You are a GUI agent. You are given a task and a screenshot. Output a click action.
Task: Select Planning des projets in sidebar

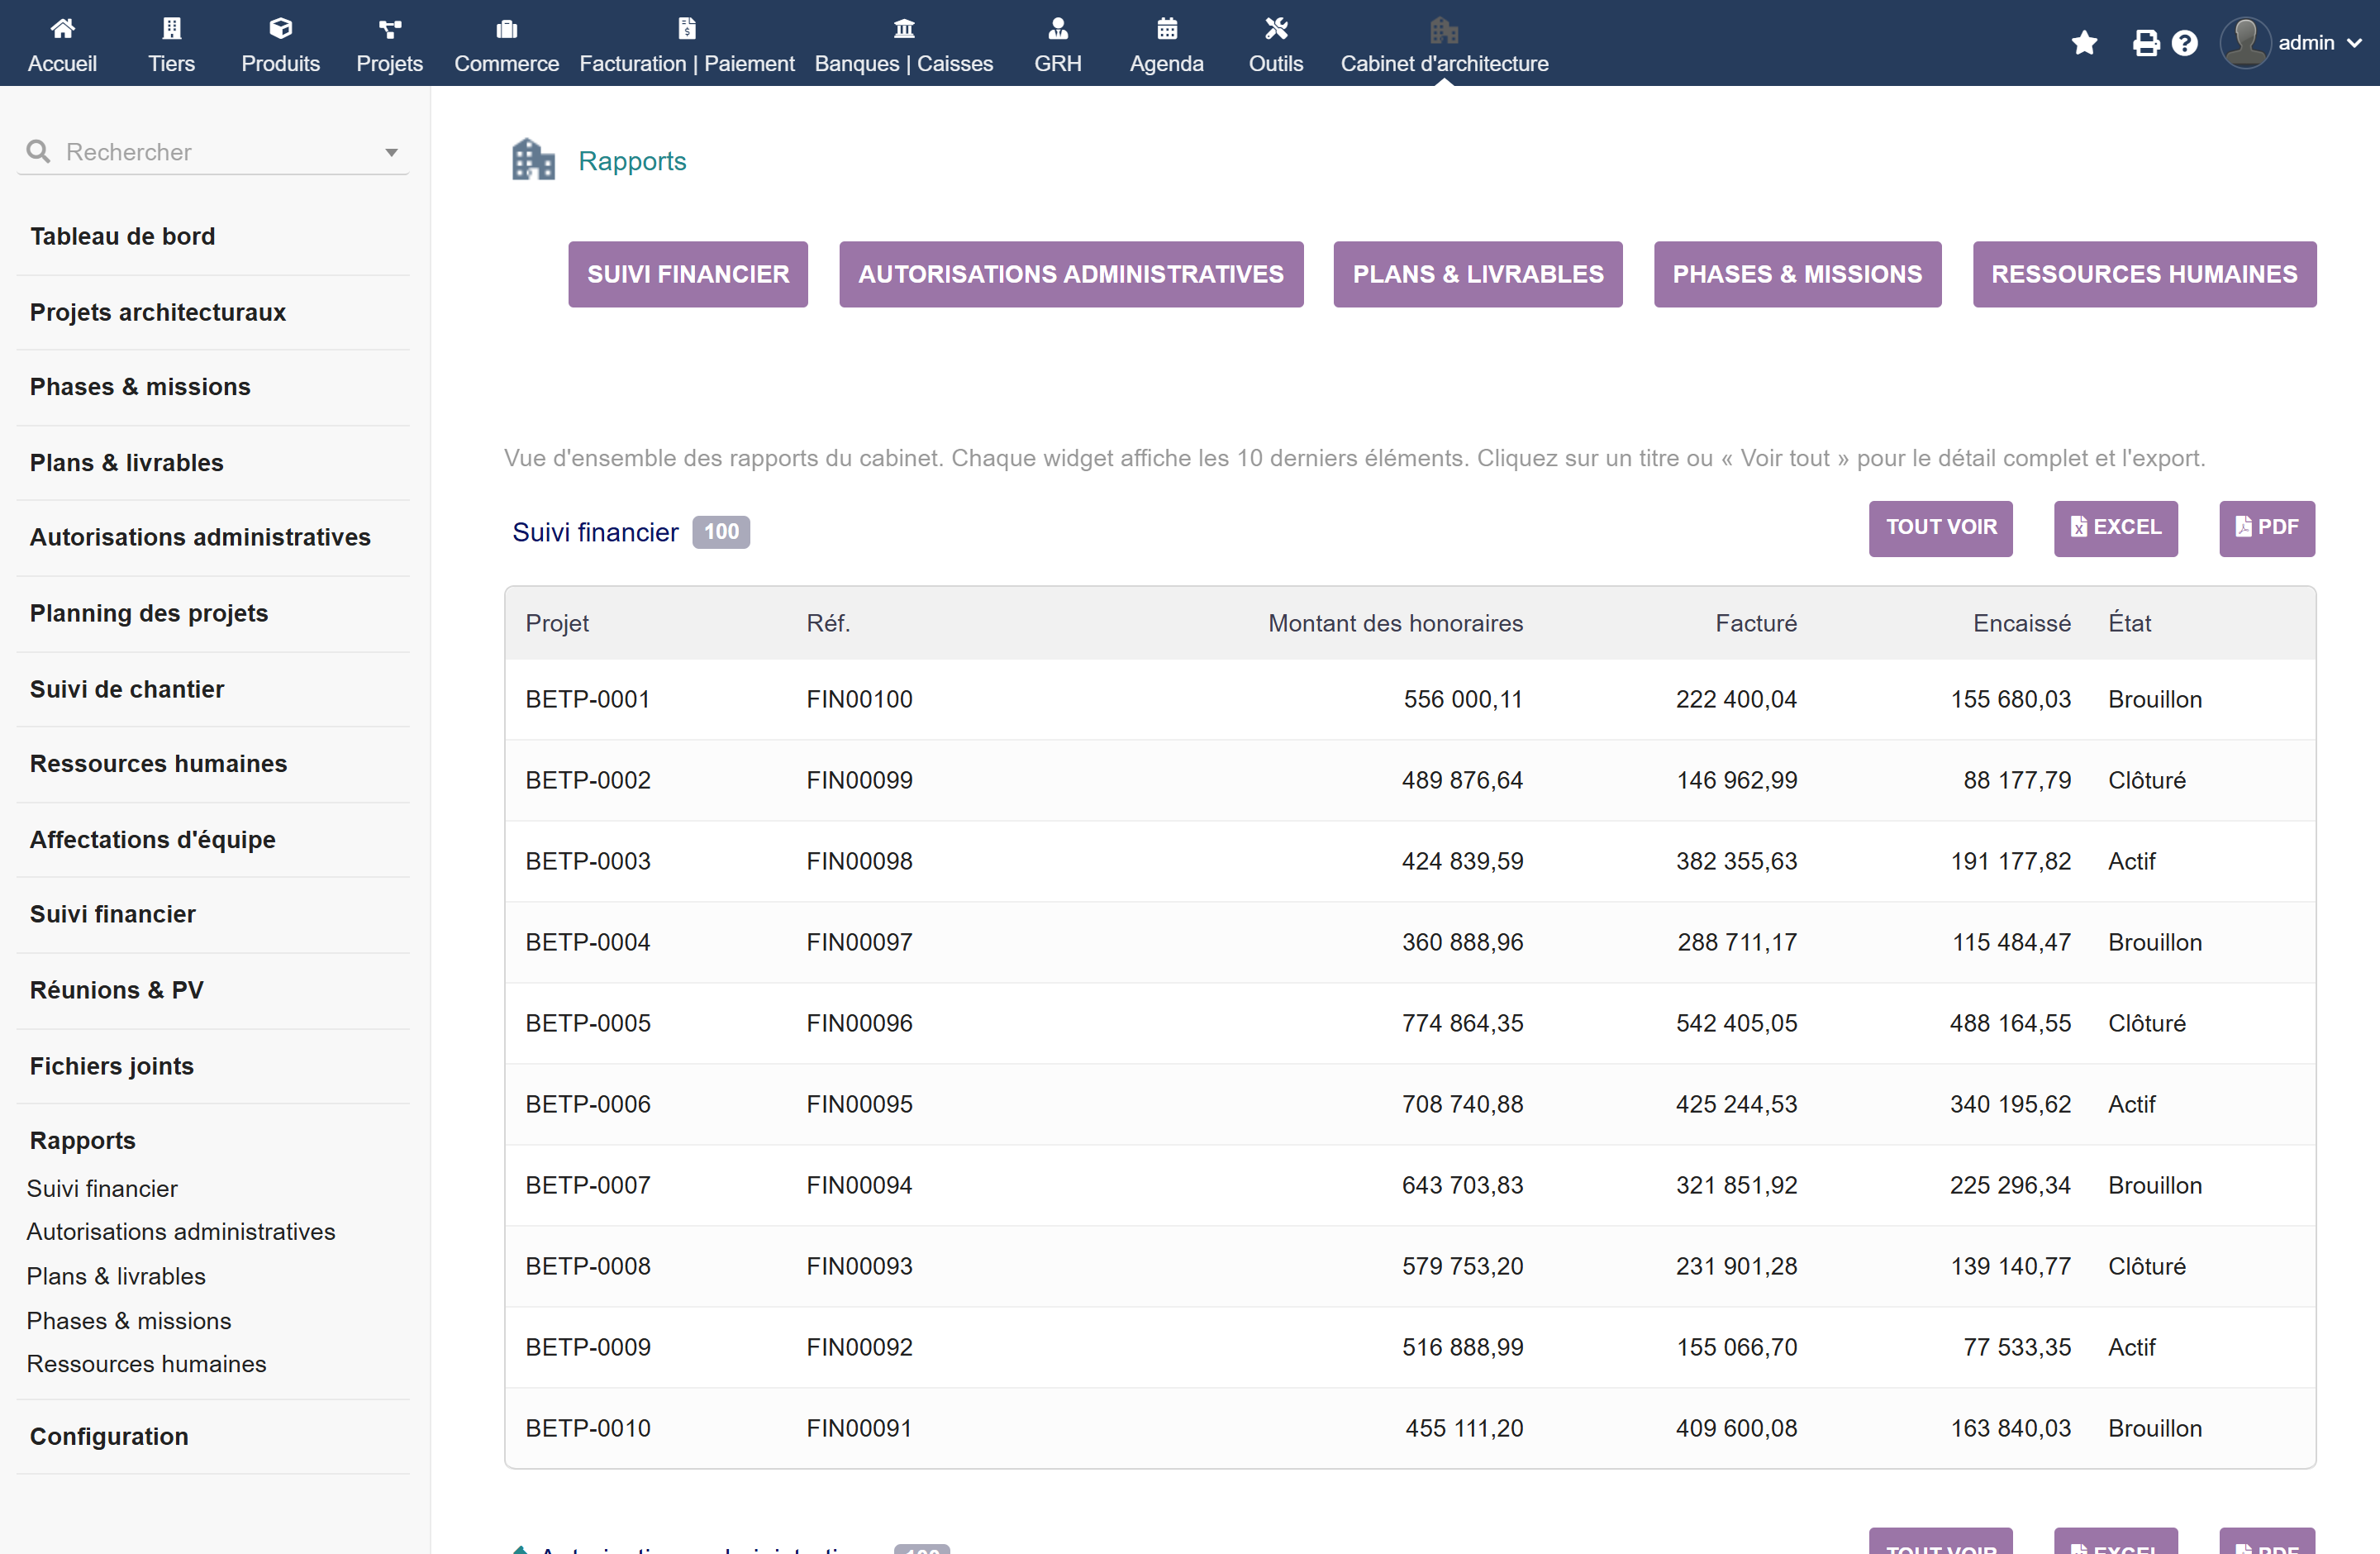pos(148,613)
